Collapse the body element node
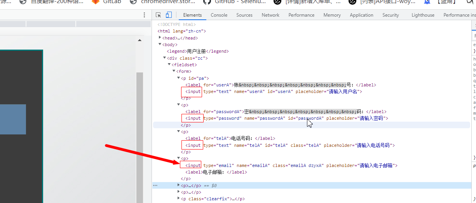 (x=160, y=45)
